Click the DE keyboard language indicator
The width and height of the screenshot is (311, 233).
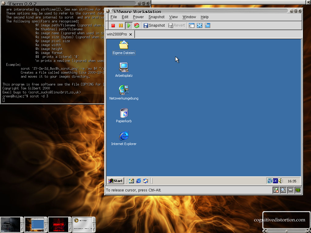[275, 181]
